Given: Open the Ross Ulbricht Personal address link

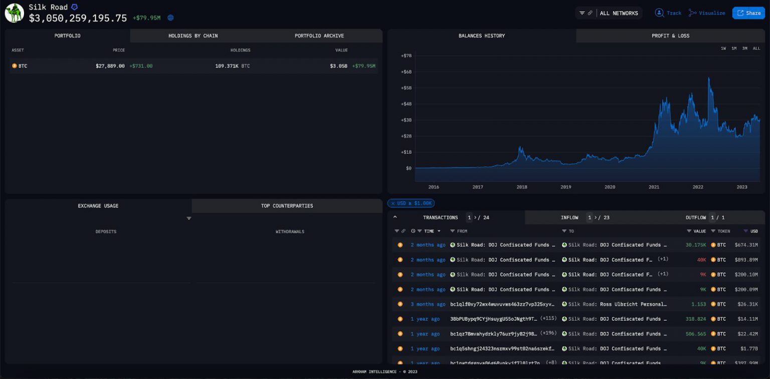Looking at the screenshot, I should coord(633,304).
